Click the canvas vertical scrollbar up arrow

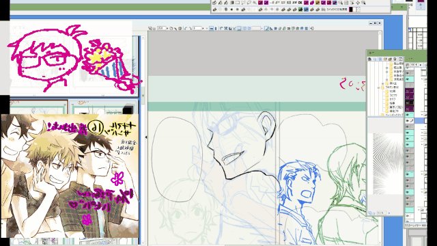[380, 33]
